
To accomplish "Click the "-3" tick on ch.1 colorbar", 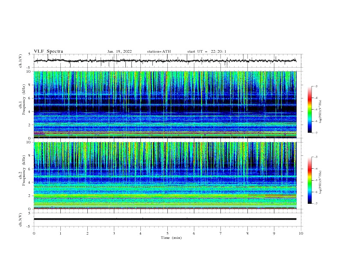I will (316, 86).
